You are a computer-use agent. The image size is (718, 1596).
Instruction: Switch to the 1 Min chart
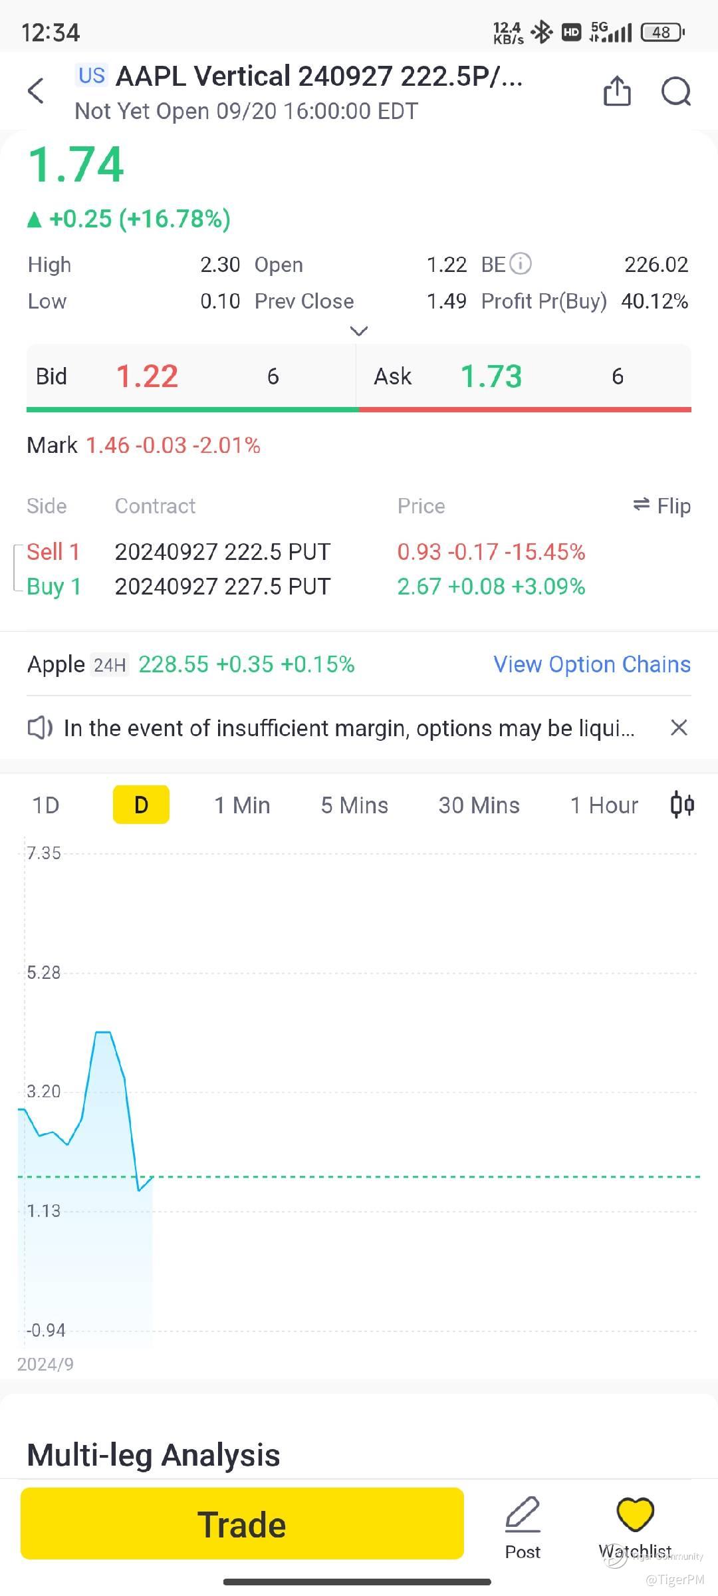tap(242, 805)
